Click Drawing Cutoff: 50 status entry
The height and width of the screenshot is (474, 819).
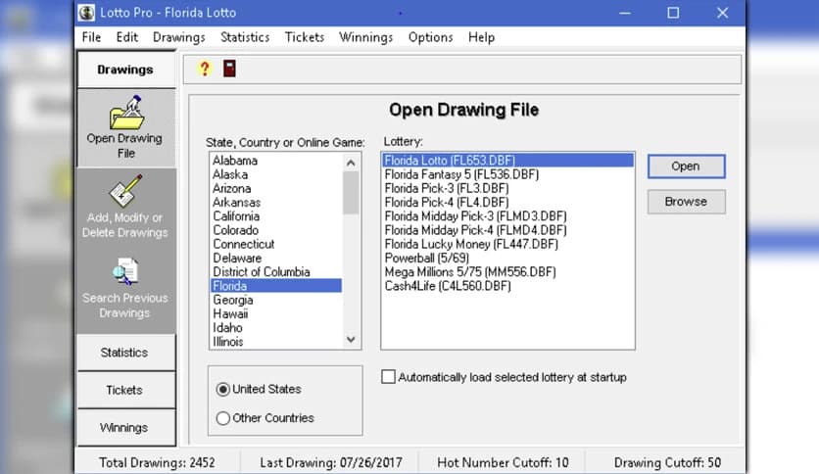[667, 462]
